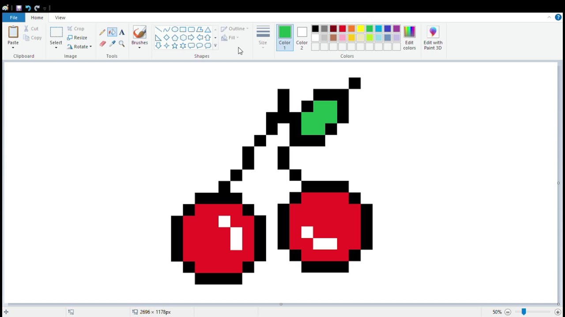This screenshot has width=565, height=317.
Task: Choose the Oval shape
Action: click(175, 29)
